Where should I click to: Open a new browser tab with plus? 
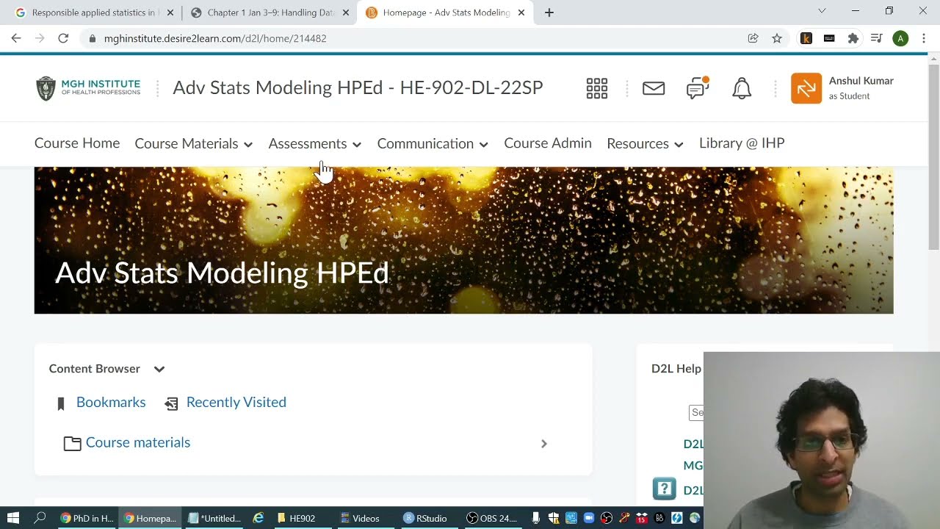(549, 12)
